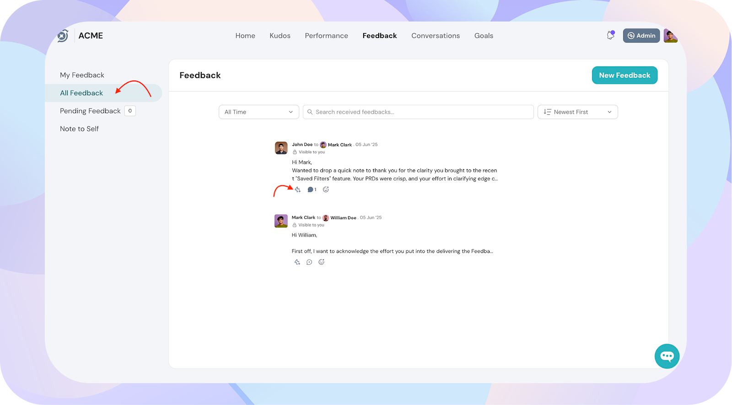Select All Feedback in sidebar

coord(103,93)
